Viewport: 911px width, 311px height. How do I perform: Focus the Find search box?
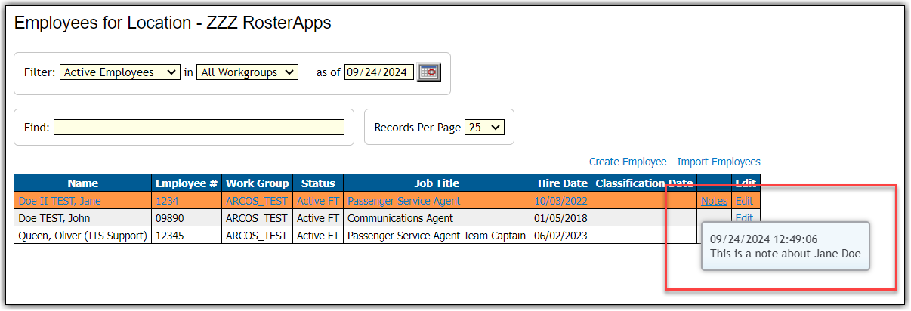tap(199, 128)
